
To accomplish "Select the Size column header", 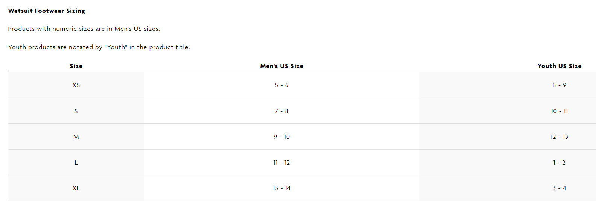I will pos(76,66).
